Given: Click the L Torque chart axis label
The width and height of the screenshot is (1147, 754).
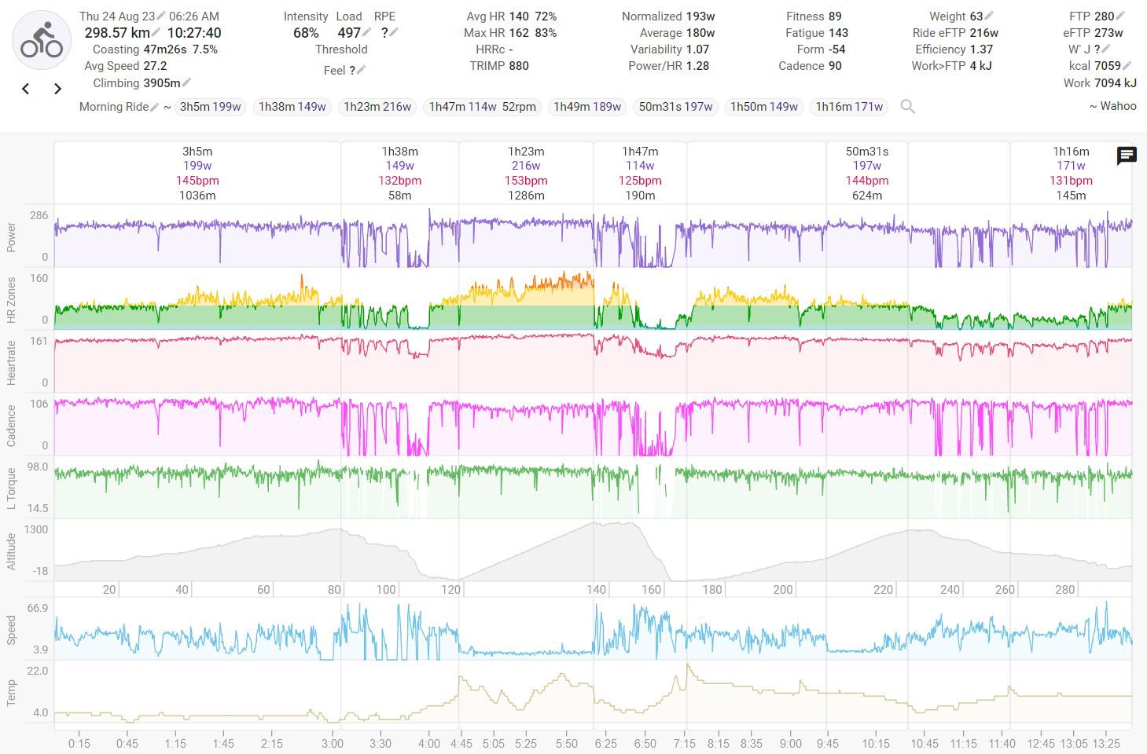Looking at the screenshot, I should (11, 488).
